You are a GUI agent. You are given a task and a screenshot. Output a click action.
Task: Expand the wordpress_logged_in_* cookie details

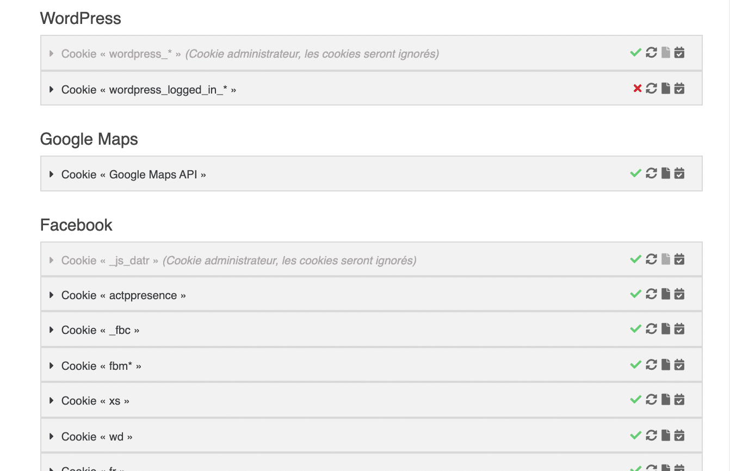tap(52, 89)
